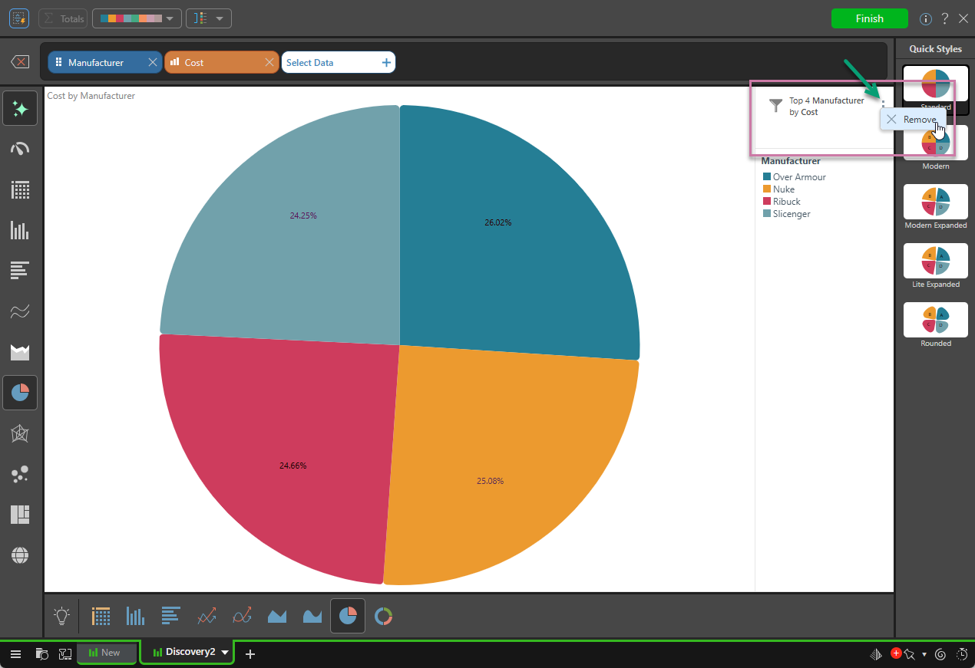
Task: Click the Nuke orange legend swatch
Action: pyautogui.click(x=766, y=189)
